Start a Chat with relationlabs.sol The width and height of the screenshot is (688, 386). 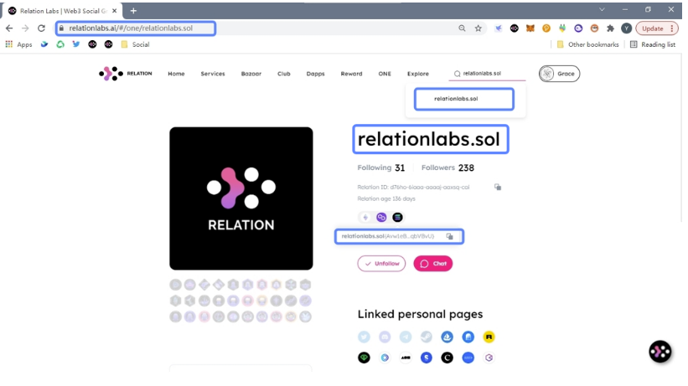click(x=433, y=264)
